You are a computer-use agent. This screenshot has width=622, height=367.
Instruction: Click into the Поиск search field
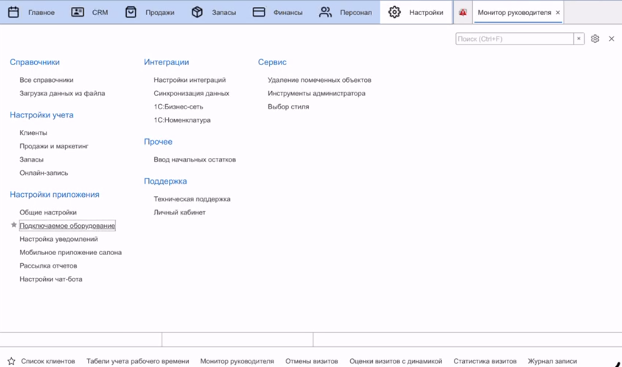(x=514, y=39)
